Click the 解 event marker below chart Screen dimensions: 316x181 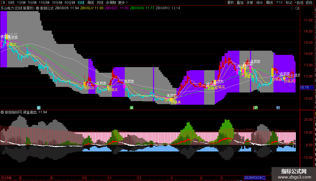coord(39,108)
